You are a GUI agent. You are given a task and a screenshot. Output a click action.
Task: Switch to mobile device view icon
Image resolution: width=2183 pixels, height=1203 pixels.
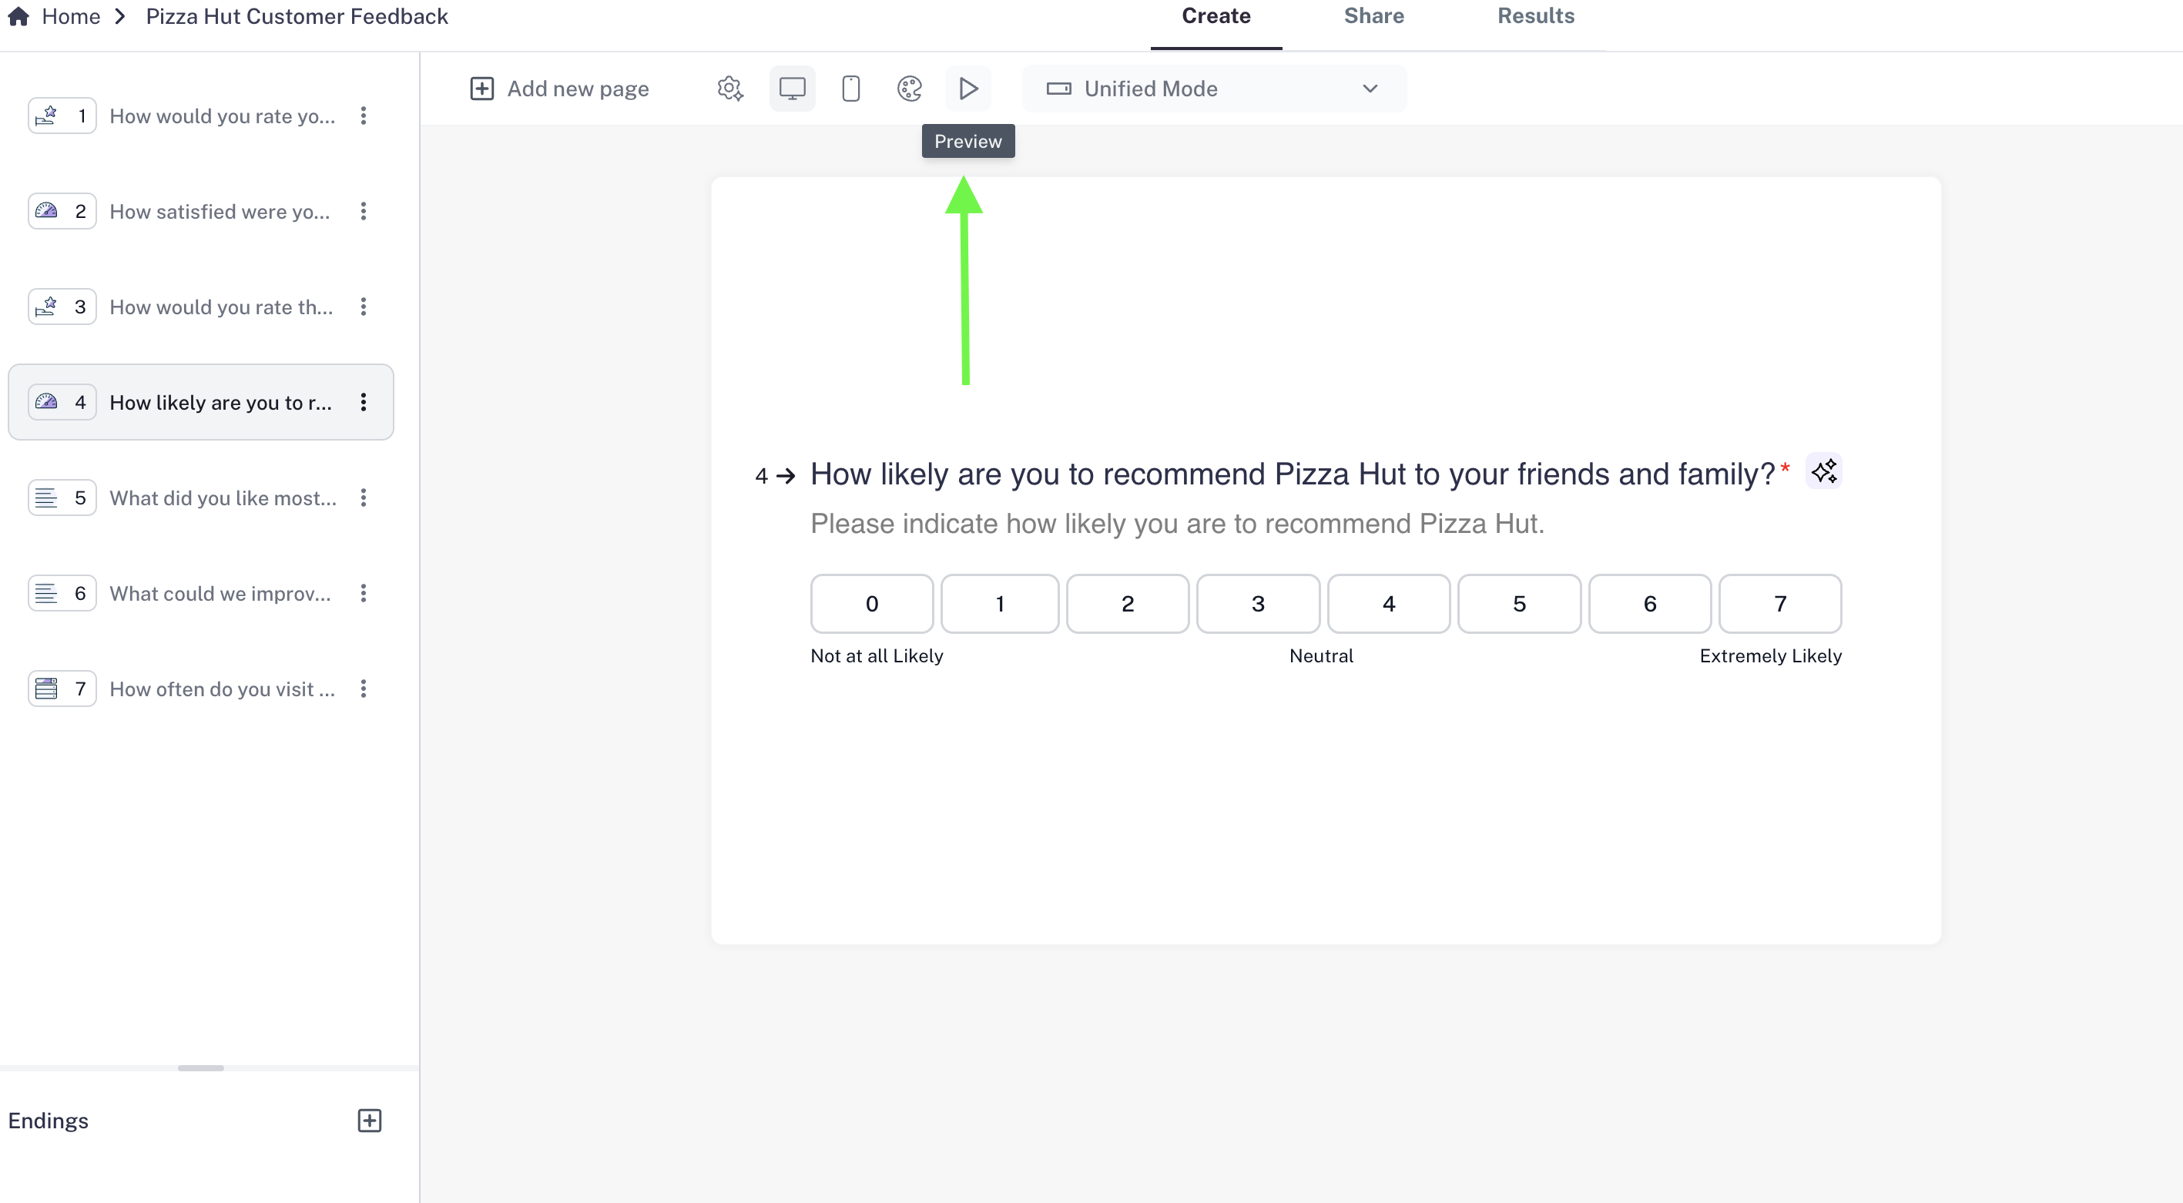click(x=851, y=89)
